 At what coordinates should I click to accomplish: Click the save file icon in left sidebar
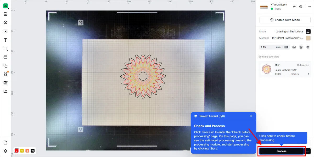tap(5, 14)
